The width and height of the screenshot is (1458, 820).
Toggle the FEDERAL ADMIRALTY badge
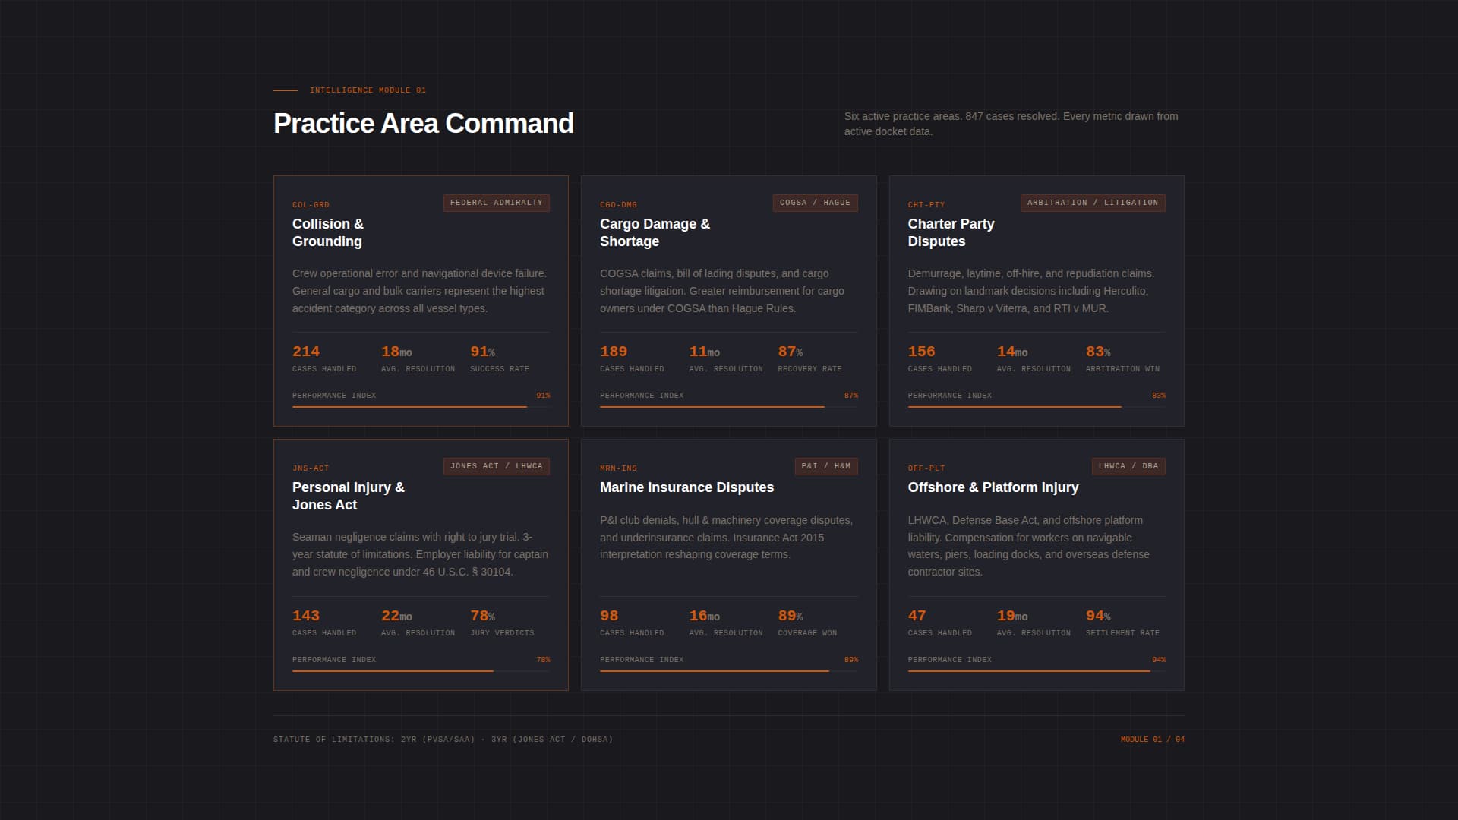point(496,203)
